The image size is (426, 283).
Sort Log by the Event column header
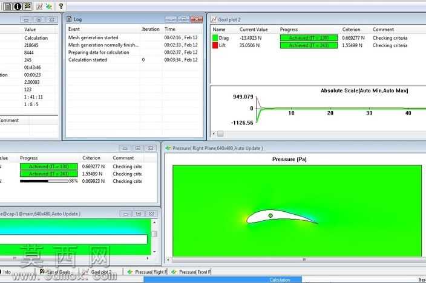pos(74,29)
